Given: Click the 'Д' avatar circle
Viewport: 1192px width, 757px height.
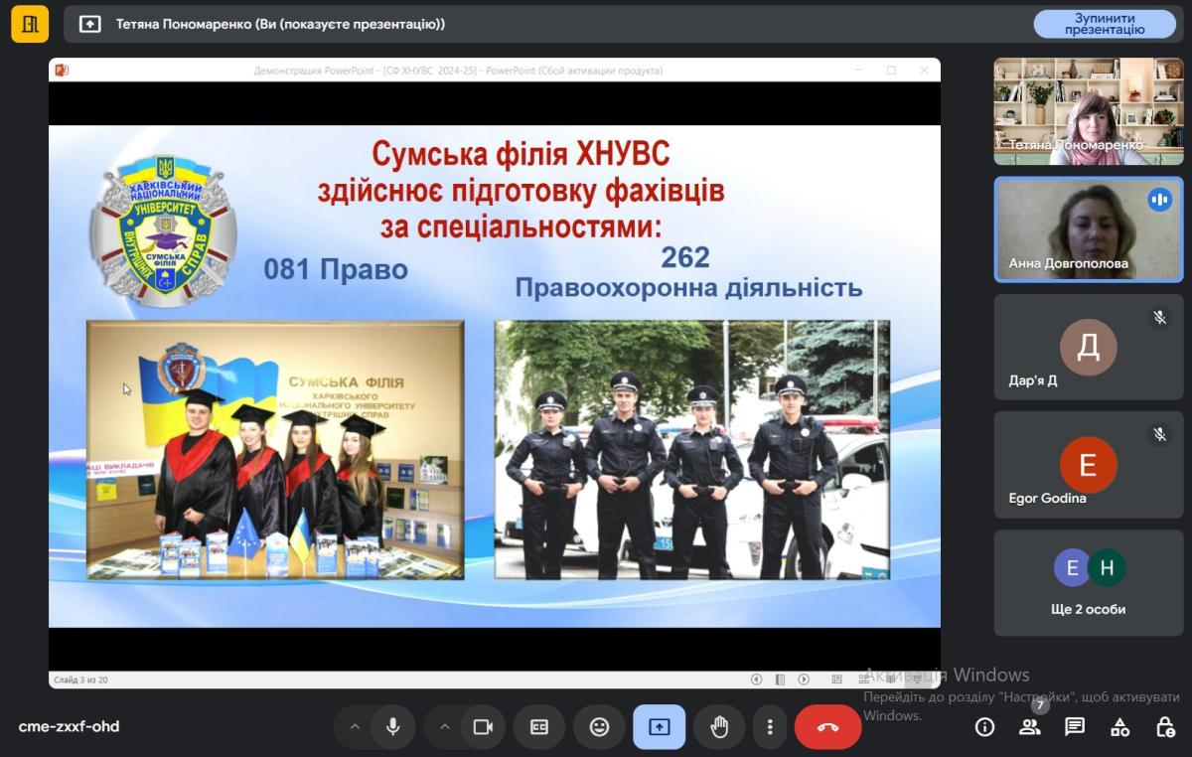Looking at the screenshot, I should [x=1089, y=347].
